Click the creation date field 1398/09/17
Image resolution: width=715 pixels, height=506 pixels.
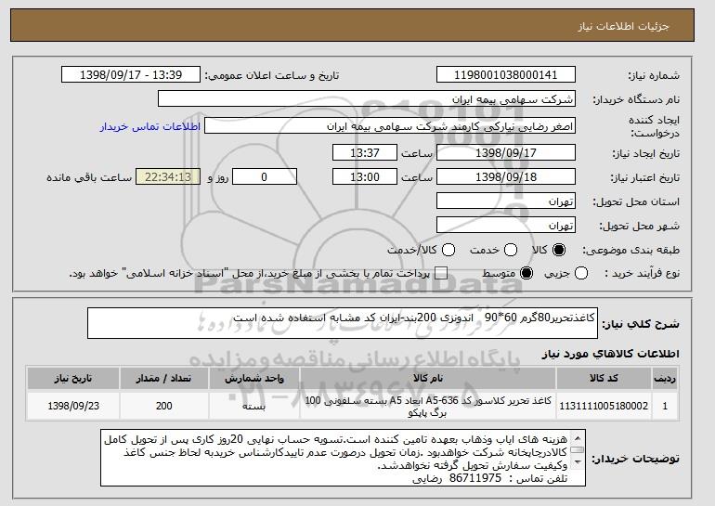coord(506,152)
